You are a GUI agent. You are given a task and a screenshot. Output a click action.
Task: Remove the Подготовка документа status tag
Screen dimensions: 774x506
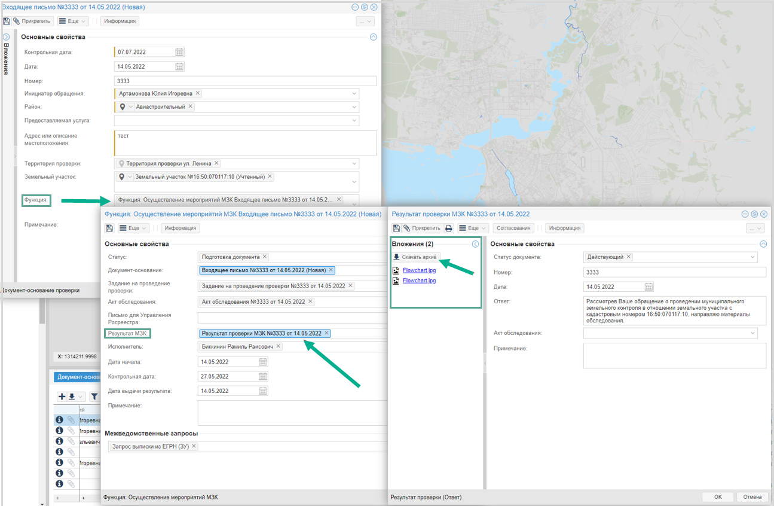(x=265, y=257)
